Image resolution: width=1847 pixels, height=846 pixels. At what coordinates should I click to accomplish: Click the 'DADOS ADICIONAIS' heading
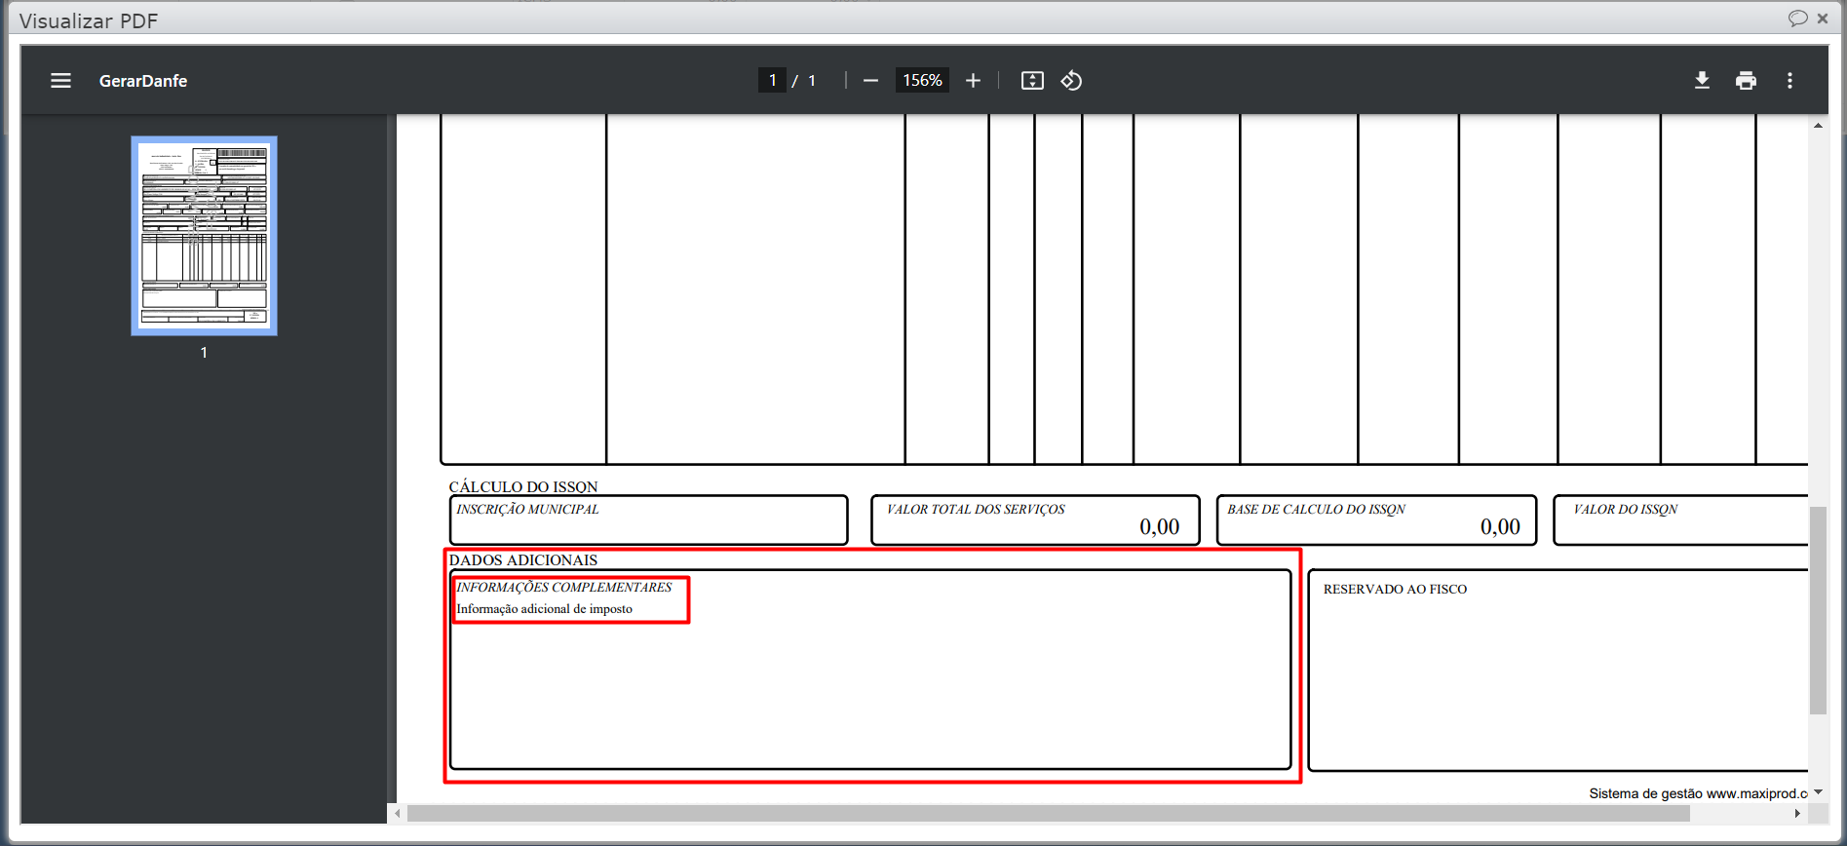click(x=523, y=559)
